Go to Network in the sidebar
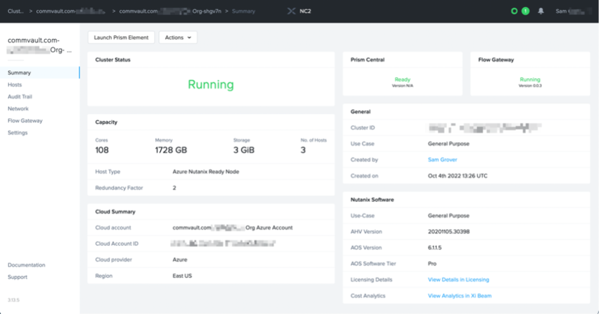The height and width of the screenshot is (315, 600). coord(18,109)
